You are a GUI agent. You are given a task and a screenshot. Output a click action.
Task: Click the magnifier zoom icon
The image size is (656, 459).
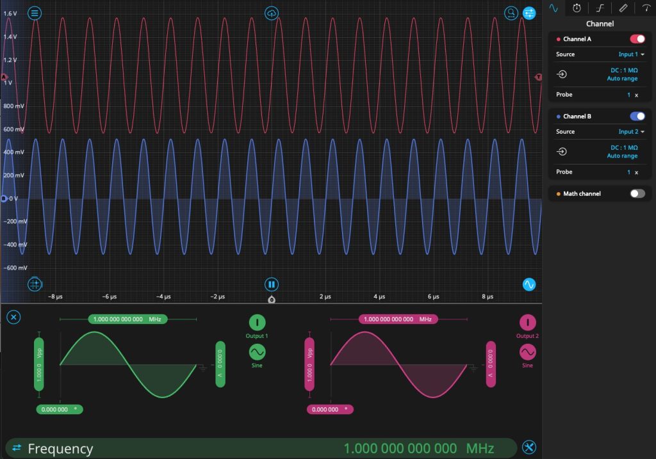[x=511, y=13]
